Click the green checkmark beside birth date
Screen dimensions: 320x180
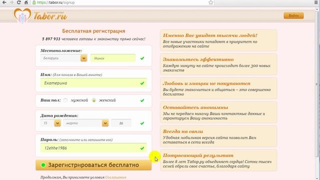142,123
